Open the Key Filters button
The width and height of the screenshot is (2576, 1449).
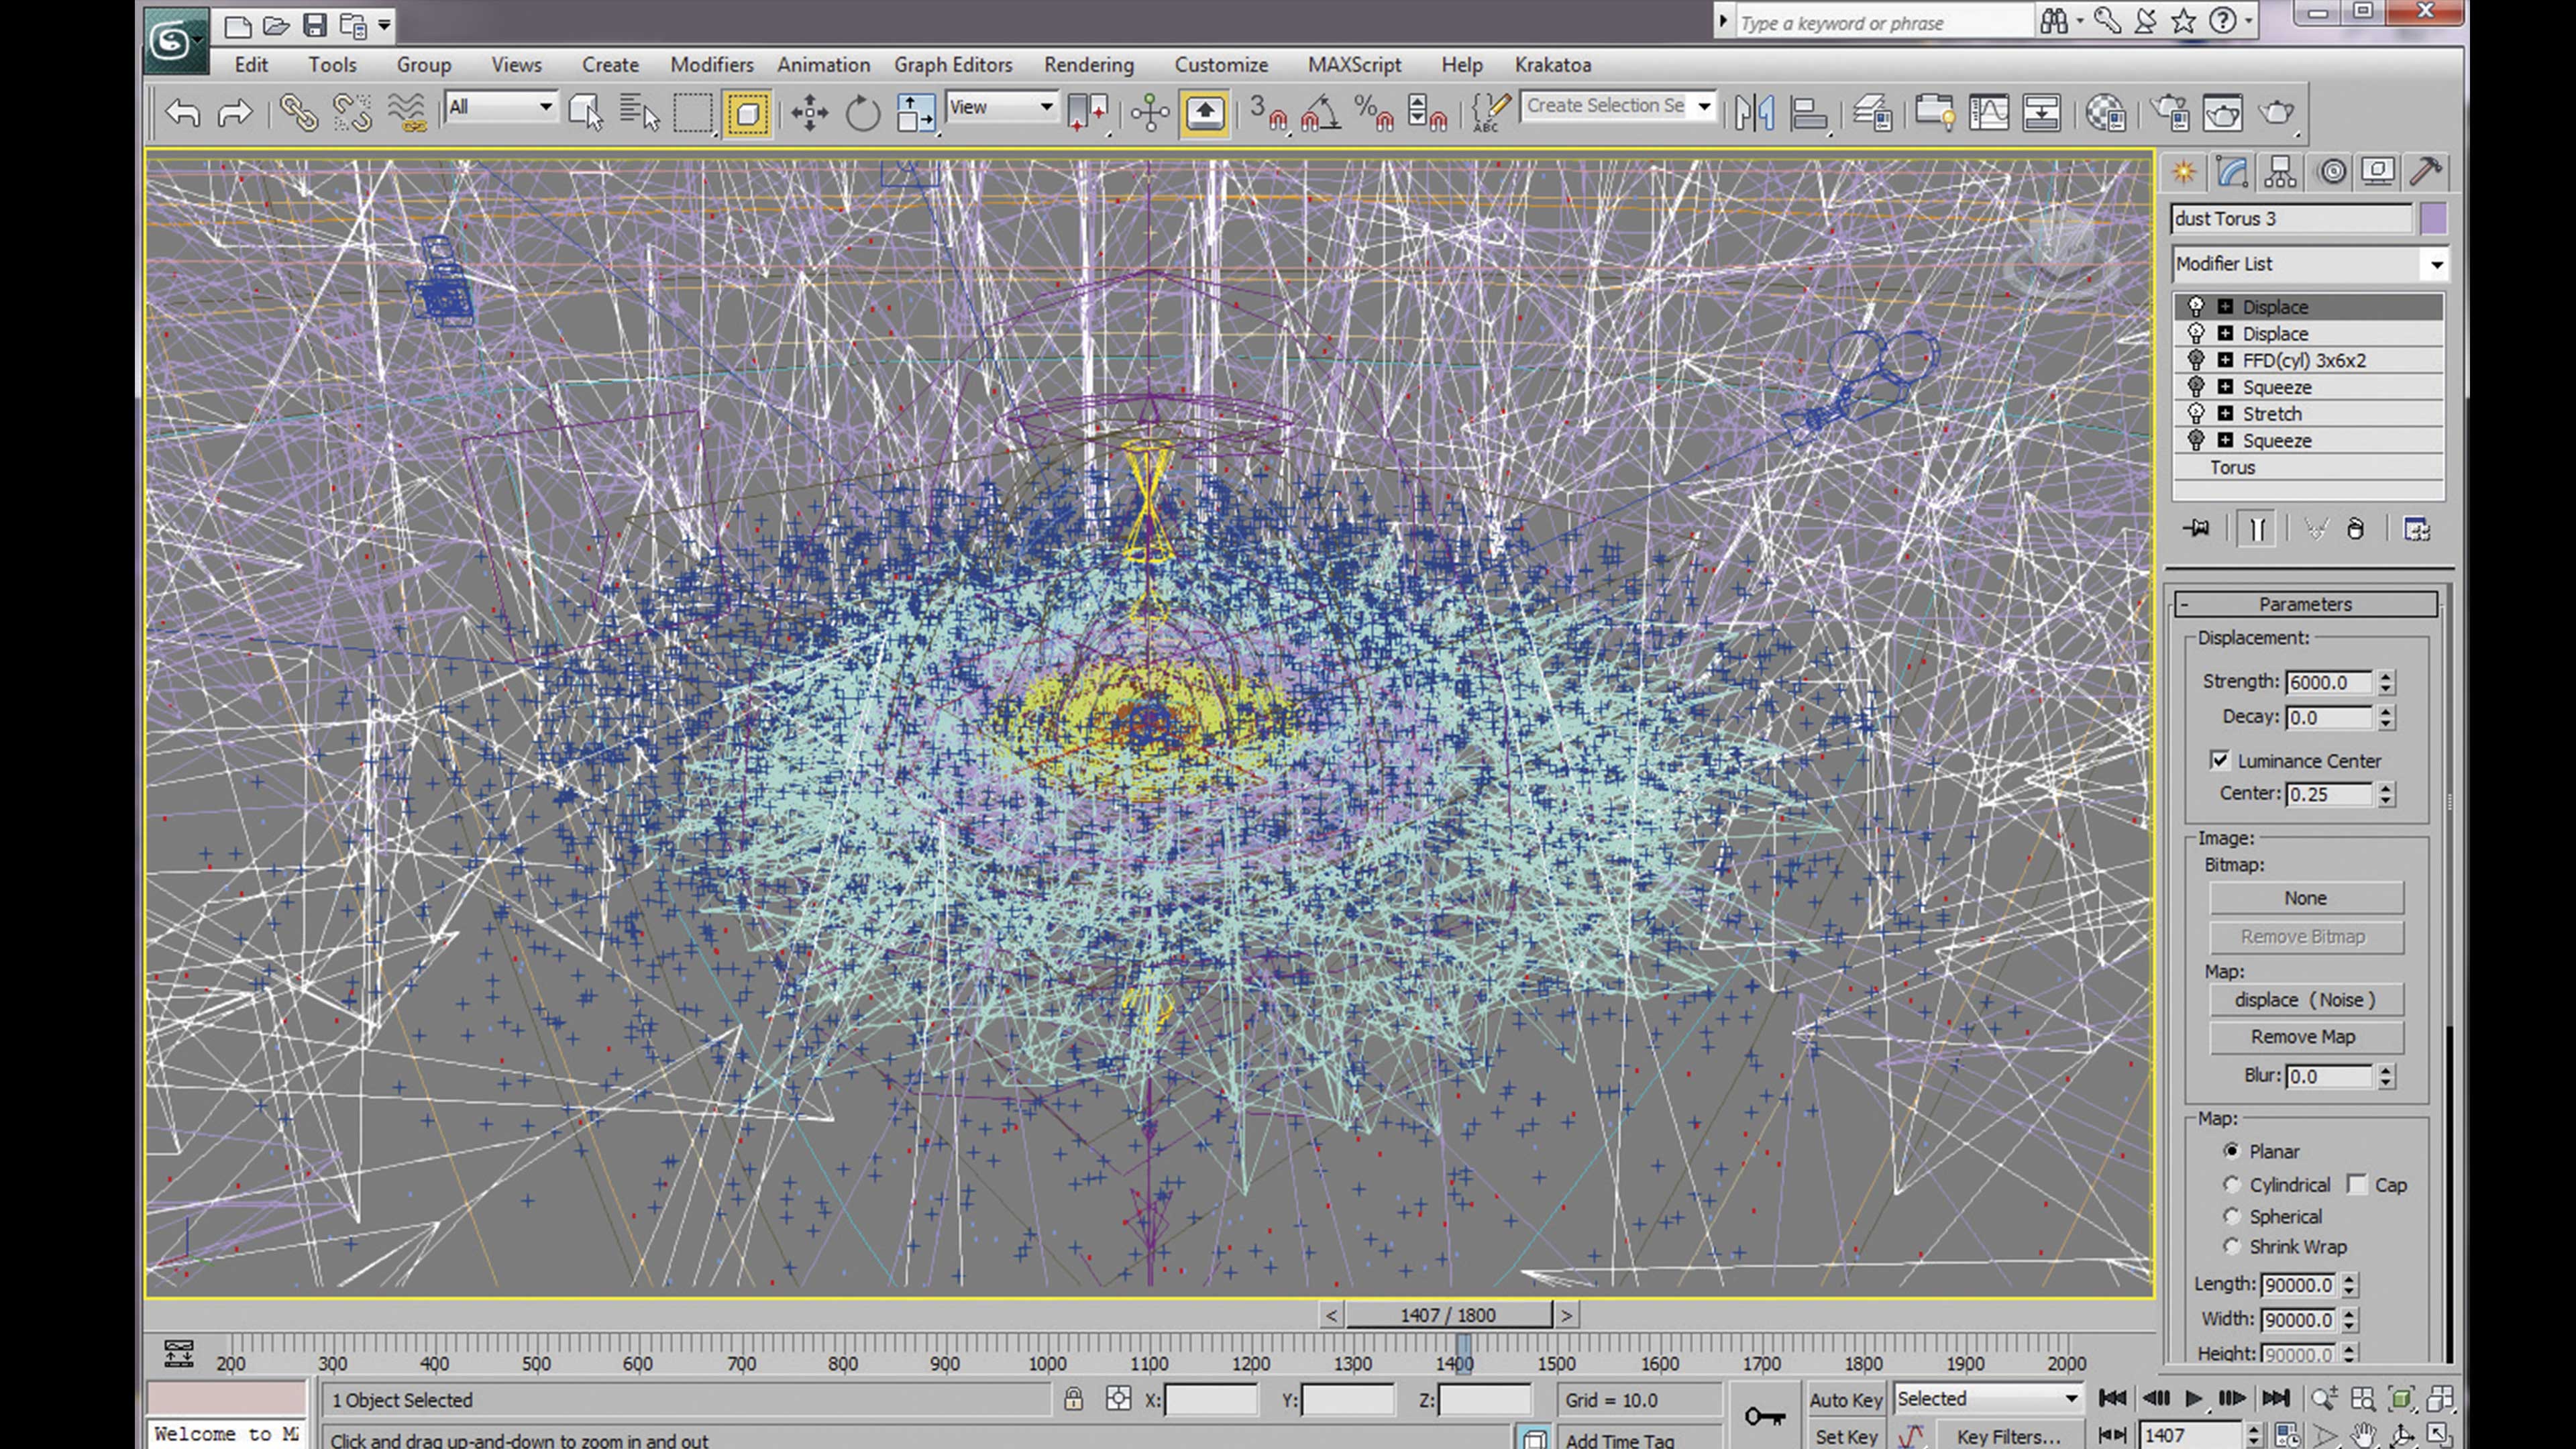2009,1436
